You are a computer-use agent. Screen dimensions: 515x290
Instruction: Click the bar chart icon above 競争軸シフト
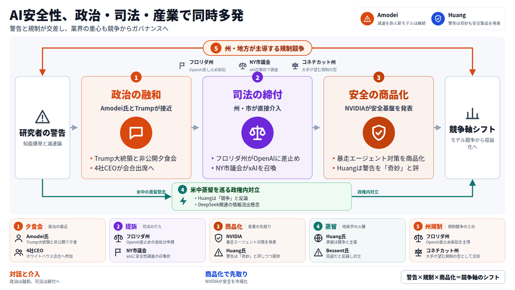472,113
